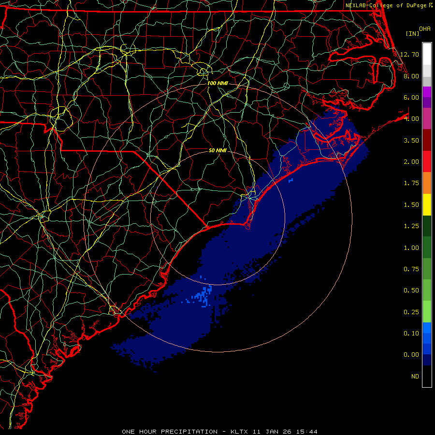
Task: Select the 0.25 scale label
Action: [411, 312]
